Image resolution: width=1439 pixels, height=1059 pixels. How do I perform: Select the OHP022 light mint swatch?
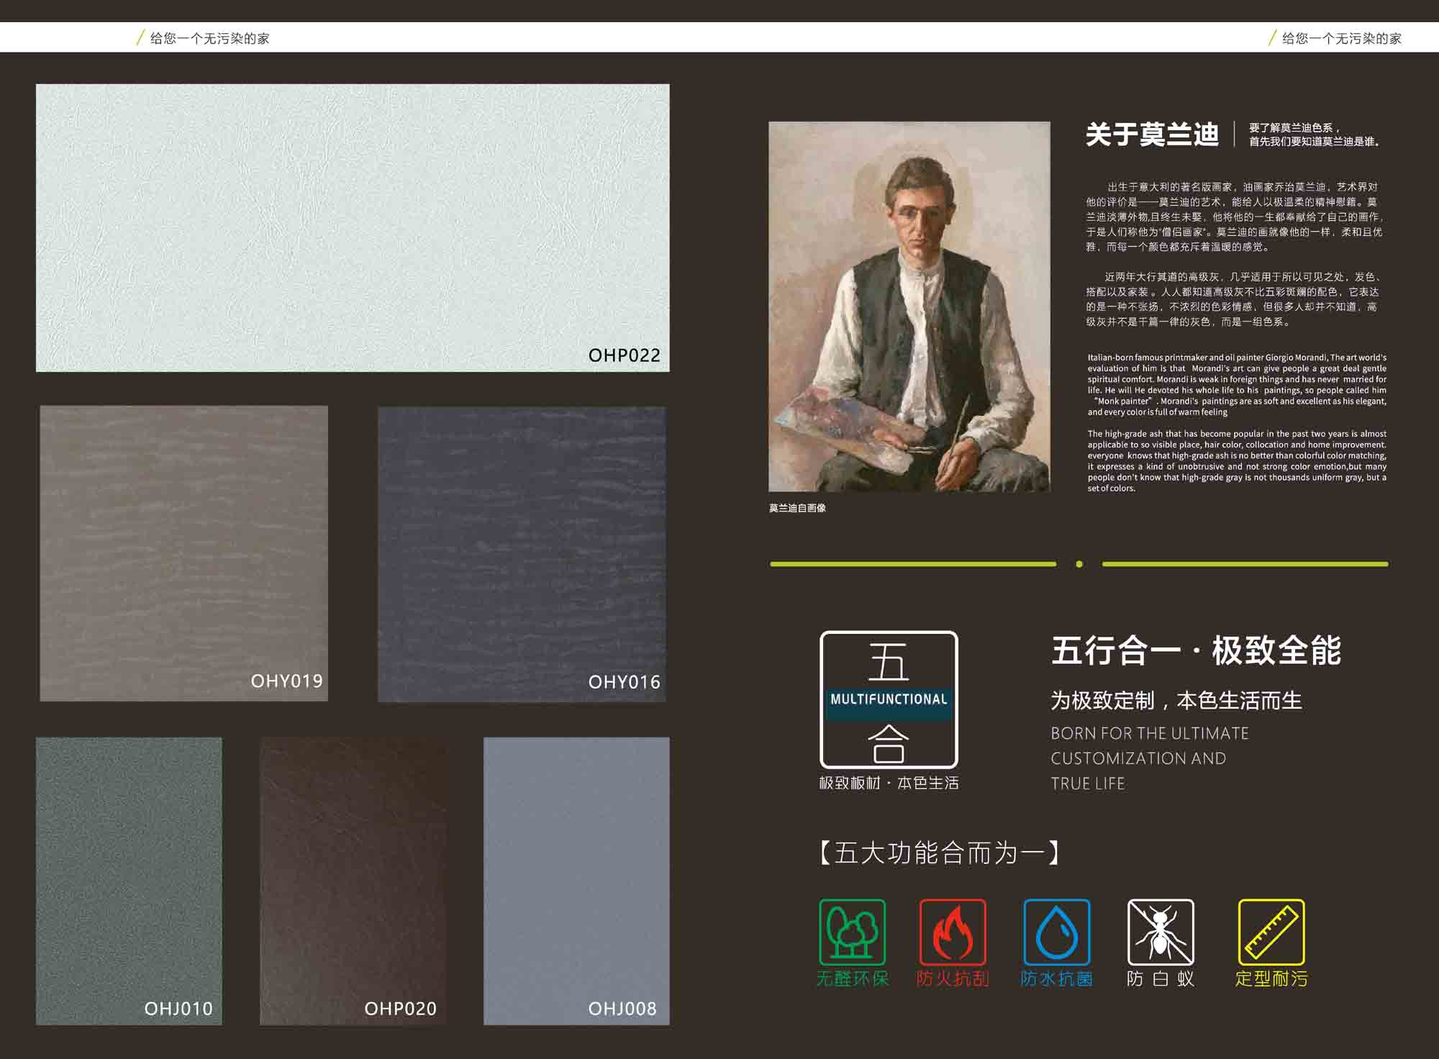(x=353, y=227)
